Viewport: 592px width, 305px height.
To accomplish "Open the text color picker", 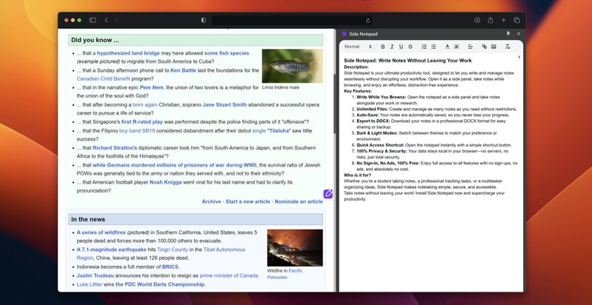I will 448,47.
